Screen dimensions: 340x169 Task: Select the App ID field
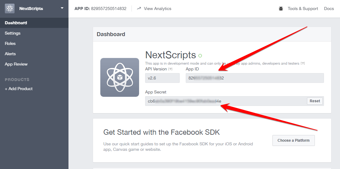[x=255, y=78]
